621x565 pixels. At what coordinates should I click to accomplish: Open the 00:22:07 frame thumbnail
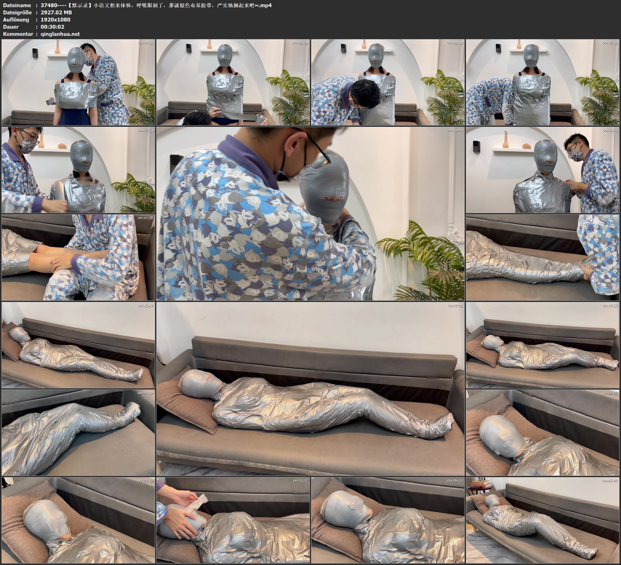(542, 432)
